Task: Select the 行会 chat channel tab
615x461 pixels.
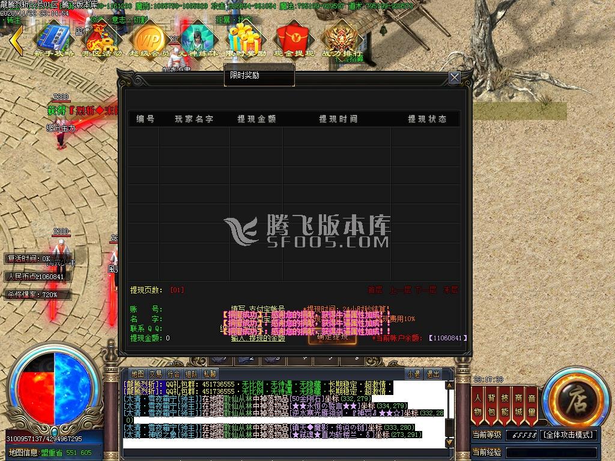Action: [x=174, y=374]
